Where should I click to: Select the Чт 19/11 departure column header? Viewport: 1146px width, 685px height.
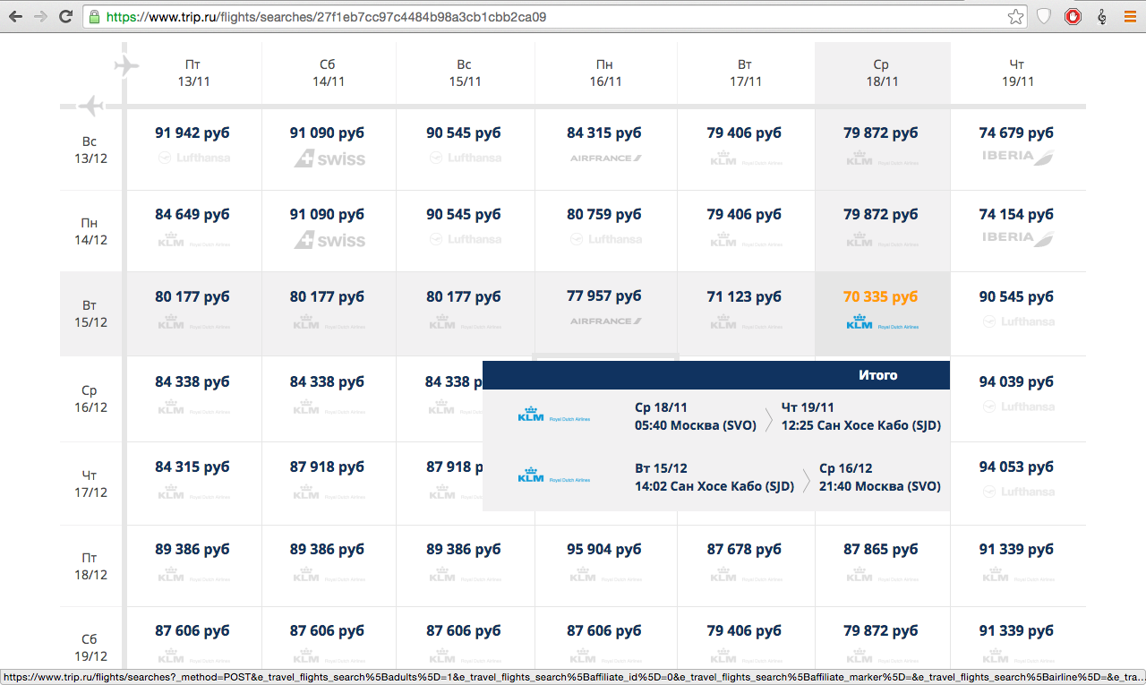[1017, 73]
